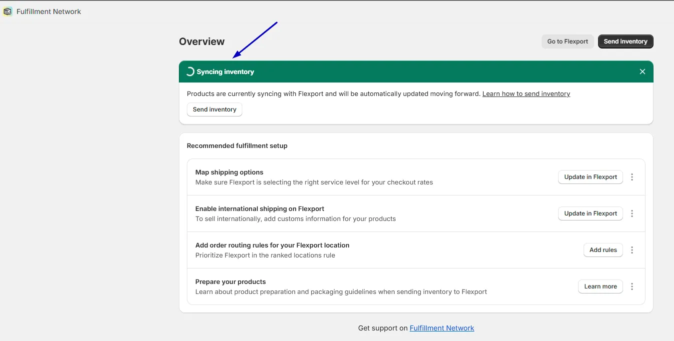This screenshot has width=674, height=341.
Task: Click the dark Send inventory button at top
Action: coord(626,41)
